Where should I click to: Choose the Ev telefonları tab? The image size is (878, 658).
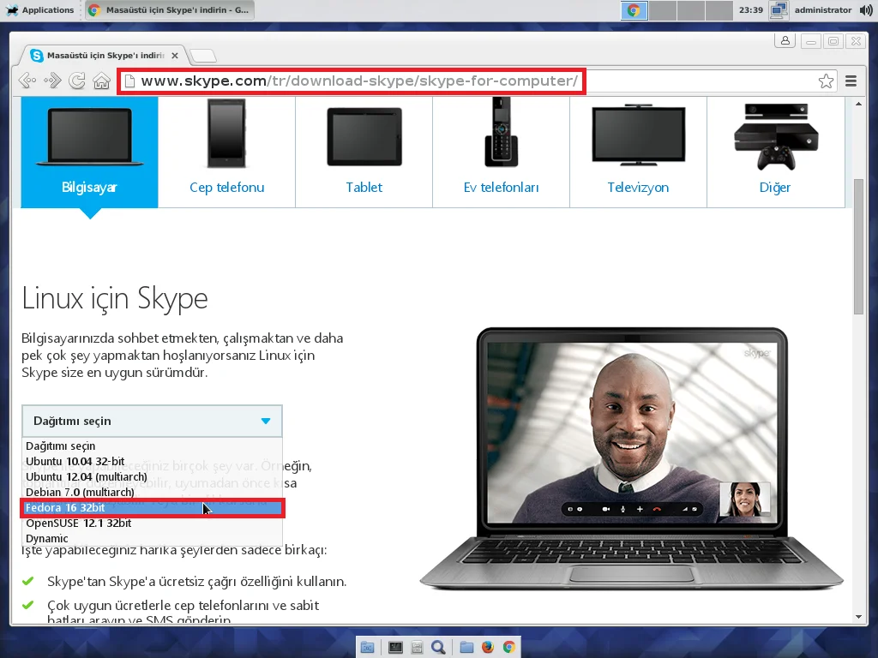pyautogui.click(x=501, y=153)
